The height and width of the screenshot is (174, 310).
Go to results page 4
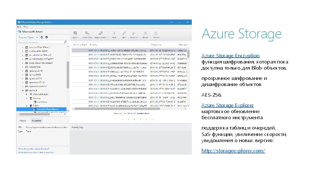tap(140, 119)
